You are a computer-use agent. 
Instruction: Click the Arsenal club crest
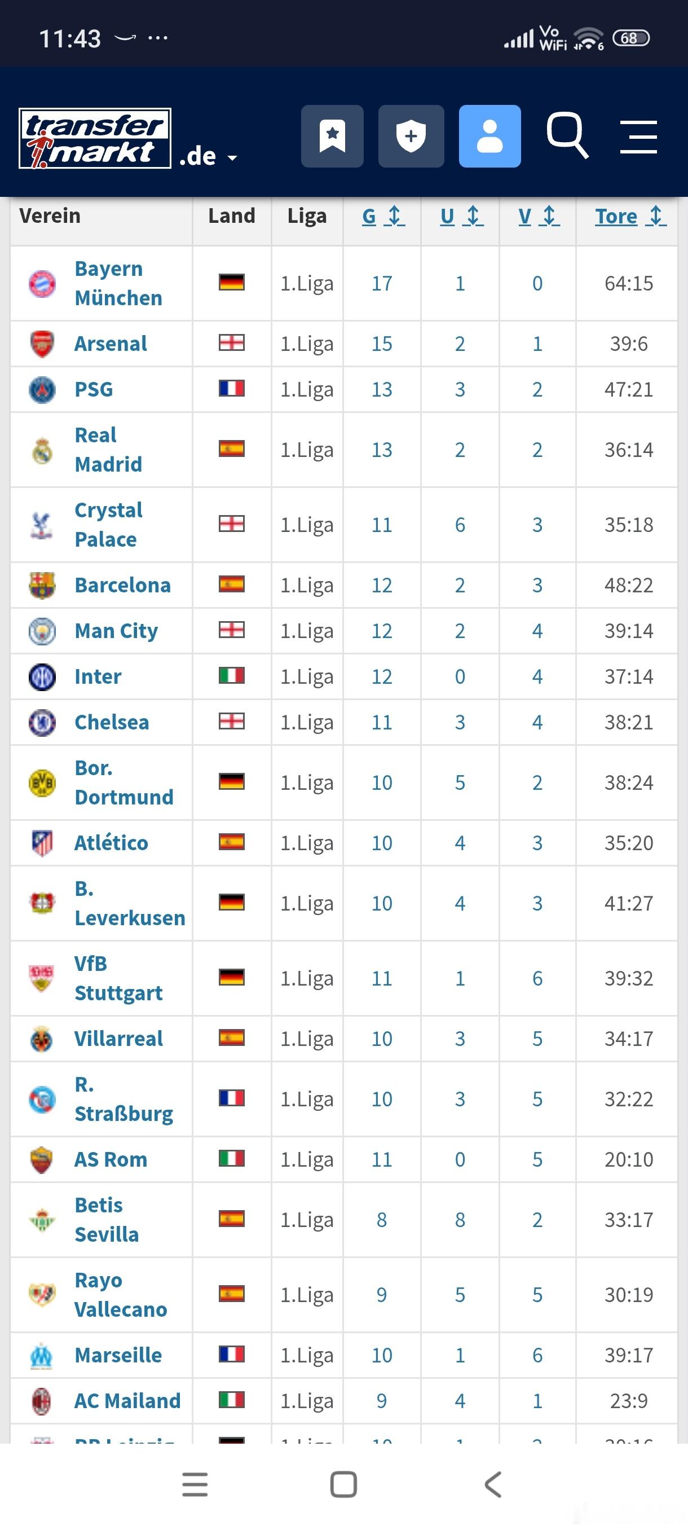coord(42,344)
